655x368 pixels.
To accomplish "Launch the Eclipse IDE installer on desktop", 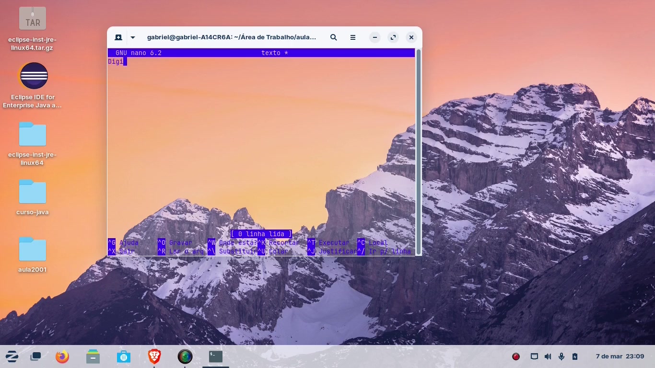I will pyautogui.click(x=33, y=76).
